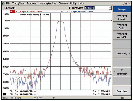Viewport: 133px width, 101px height.
Task: Close the application window
Action: pyautogui.click(x=130, y=3)
